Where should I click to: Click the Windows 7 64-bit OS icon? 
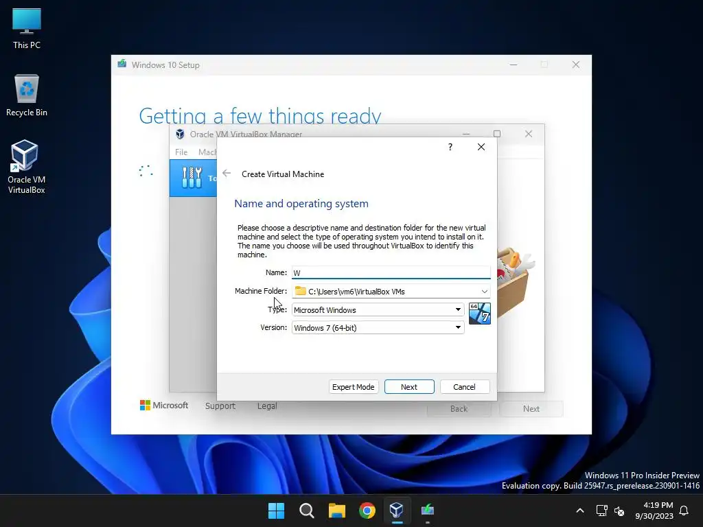click(479, 313)
